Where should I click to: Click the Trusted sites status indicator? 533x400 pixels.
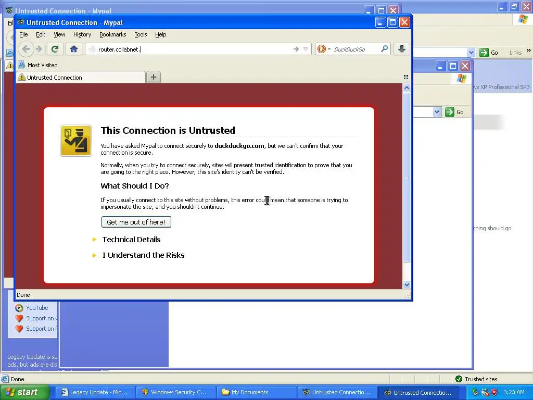coord(476,379)
